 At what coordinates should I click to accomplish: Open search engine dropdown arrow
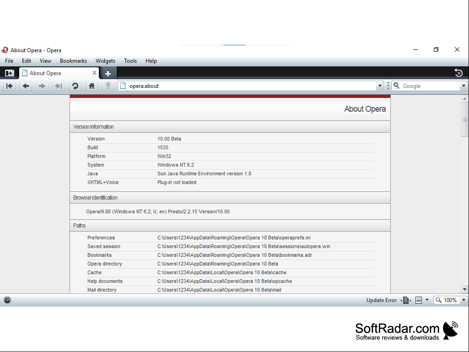tap(464, 86)
